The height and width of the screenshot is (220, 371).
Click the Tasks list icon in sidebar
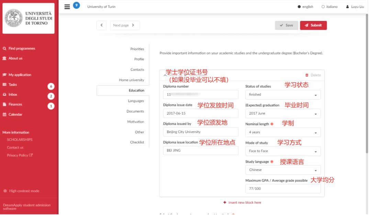point(4,85)
